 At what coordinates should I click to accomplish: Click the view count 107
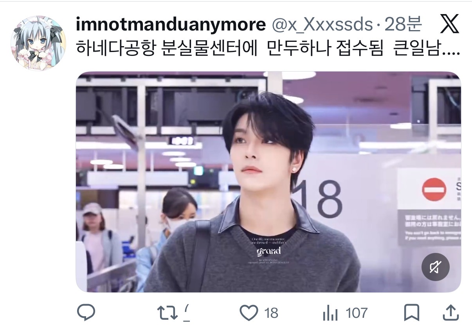[x=357, y=313]
